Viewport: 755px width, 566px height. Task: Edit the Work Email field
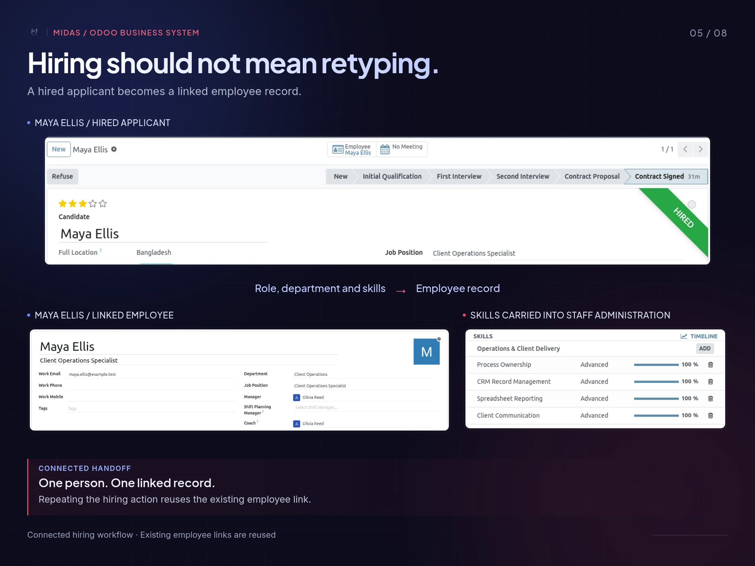point(151,374)
